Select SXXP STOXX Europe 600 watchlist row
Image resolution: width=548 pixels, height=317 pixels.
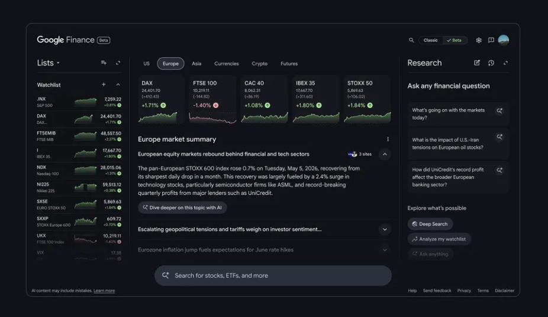pyautogui.click(x=79, y=221)
